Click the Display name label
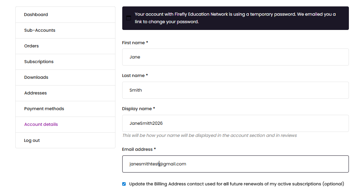 tap(138, 109)
